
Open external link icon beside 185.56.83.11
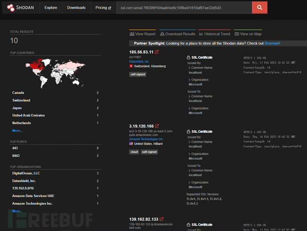(157, 52)
